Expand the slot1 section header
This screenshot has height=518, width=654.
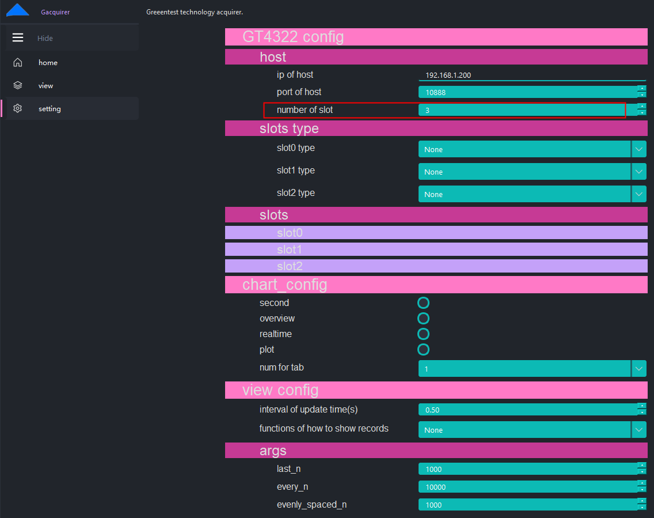coord(436,249)
